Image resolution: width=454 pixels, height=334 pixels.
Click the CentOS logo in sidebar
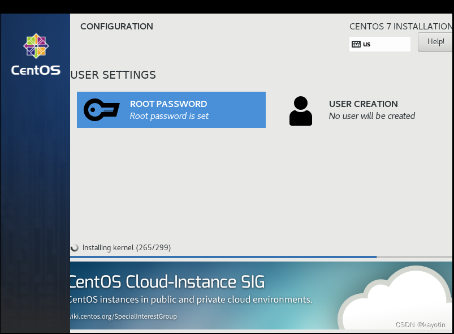pyautogui.click(x=36, y=46)
